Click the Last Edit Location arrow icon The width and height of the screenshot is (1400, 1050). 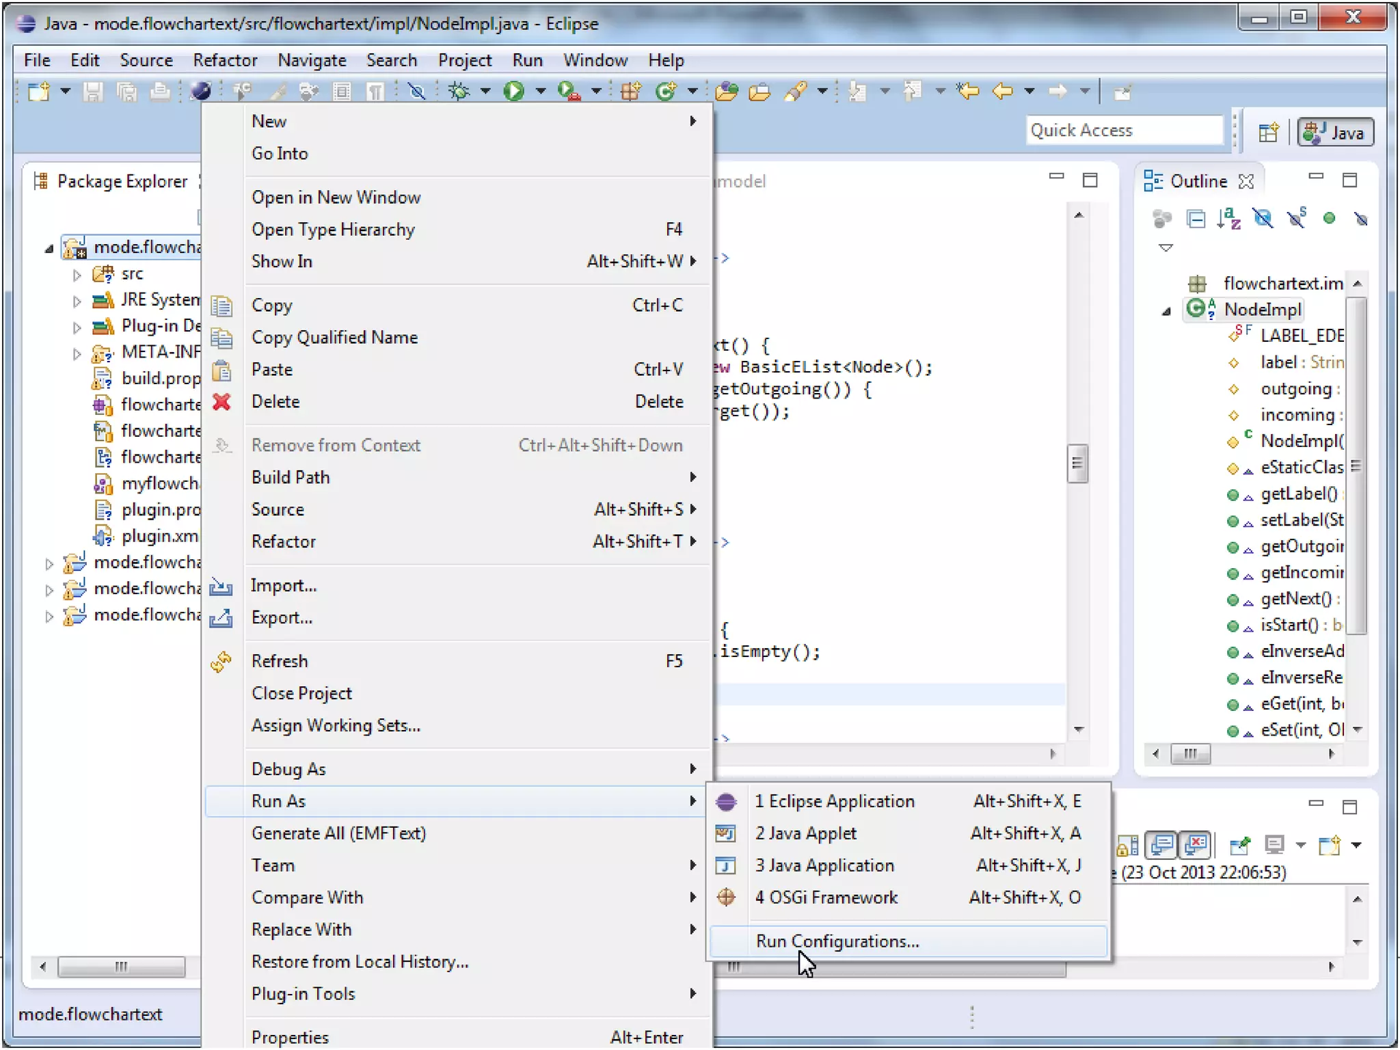(x=969, y=91)
